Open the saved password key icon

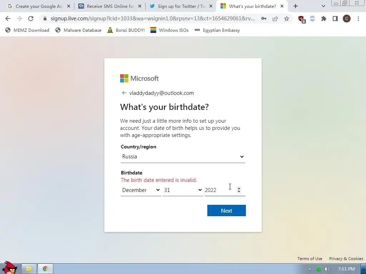point(264,19)
